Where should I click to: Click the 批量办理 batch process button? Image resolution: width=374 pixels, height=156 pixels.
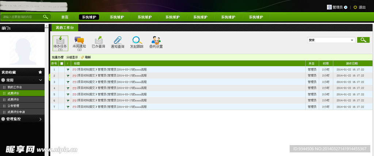[57, 57]
